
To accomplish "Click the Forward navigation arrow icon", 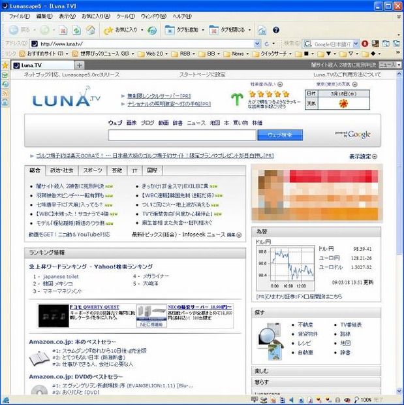I will coord(44,30).
